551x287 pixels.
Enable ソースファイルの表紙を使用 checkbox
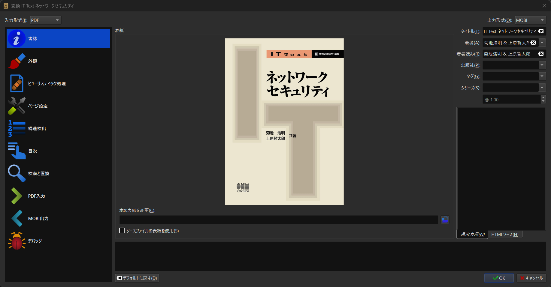click(x=122, y=230)
